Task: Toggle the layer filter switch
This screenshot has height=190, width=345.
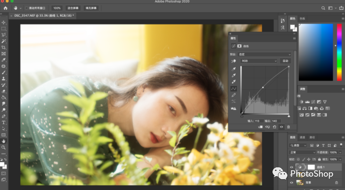Action: [341, 145]
